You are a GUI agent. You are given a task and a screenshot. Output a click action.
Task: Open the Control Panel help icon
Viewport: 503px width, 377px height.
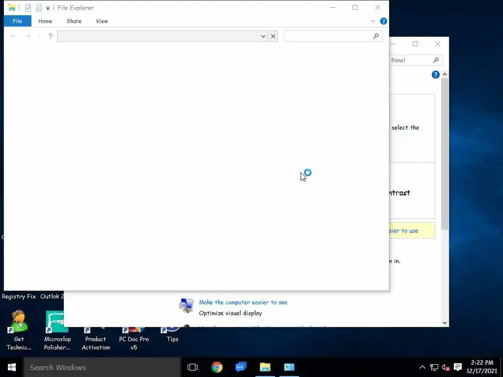[x=435, y=75]
